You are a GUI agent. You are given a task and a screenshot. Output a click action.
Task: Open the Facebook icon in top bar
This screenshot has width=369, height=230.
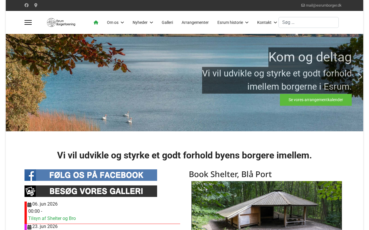point(27,5)
